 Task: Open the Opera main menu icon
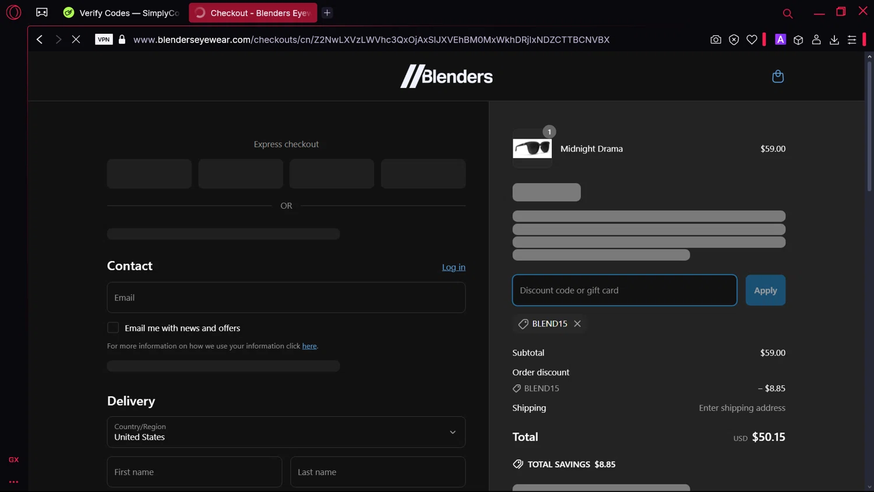coord(13,12)
